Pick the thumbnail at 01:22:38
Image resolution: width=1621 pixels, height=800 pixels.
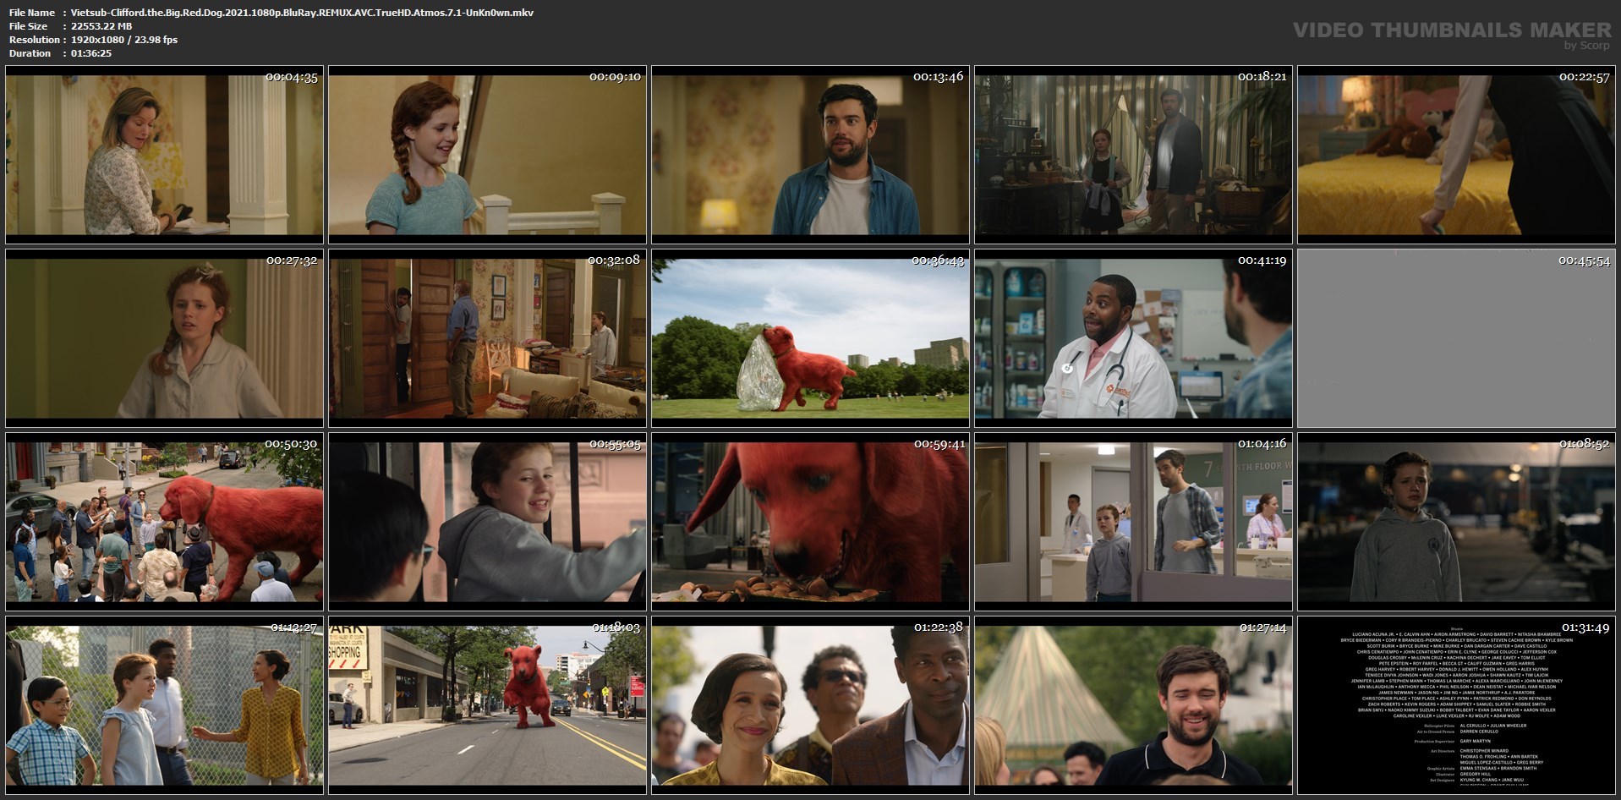pos(811,705)
